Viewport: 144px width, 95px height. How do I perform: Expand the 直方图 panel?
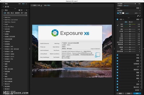[3, 7]
